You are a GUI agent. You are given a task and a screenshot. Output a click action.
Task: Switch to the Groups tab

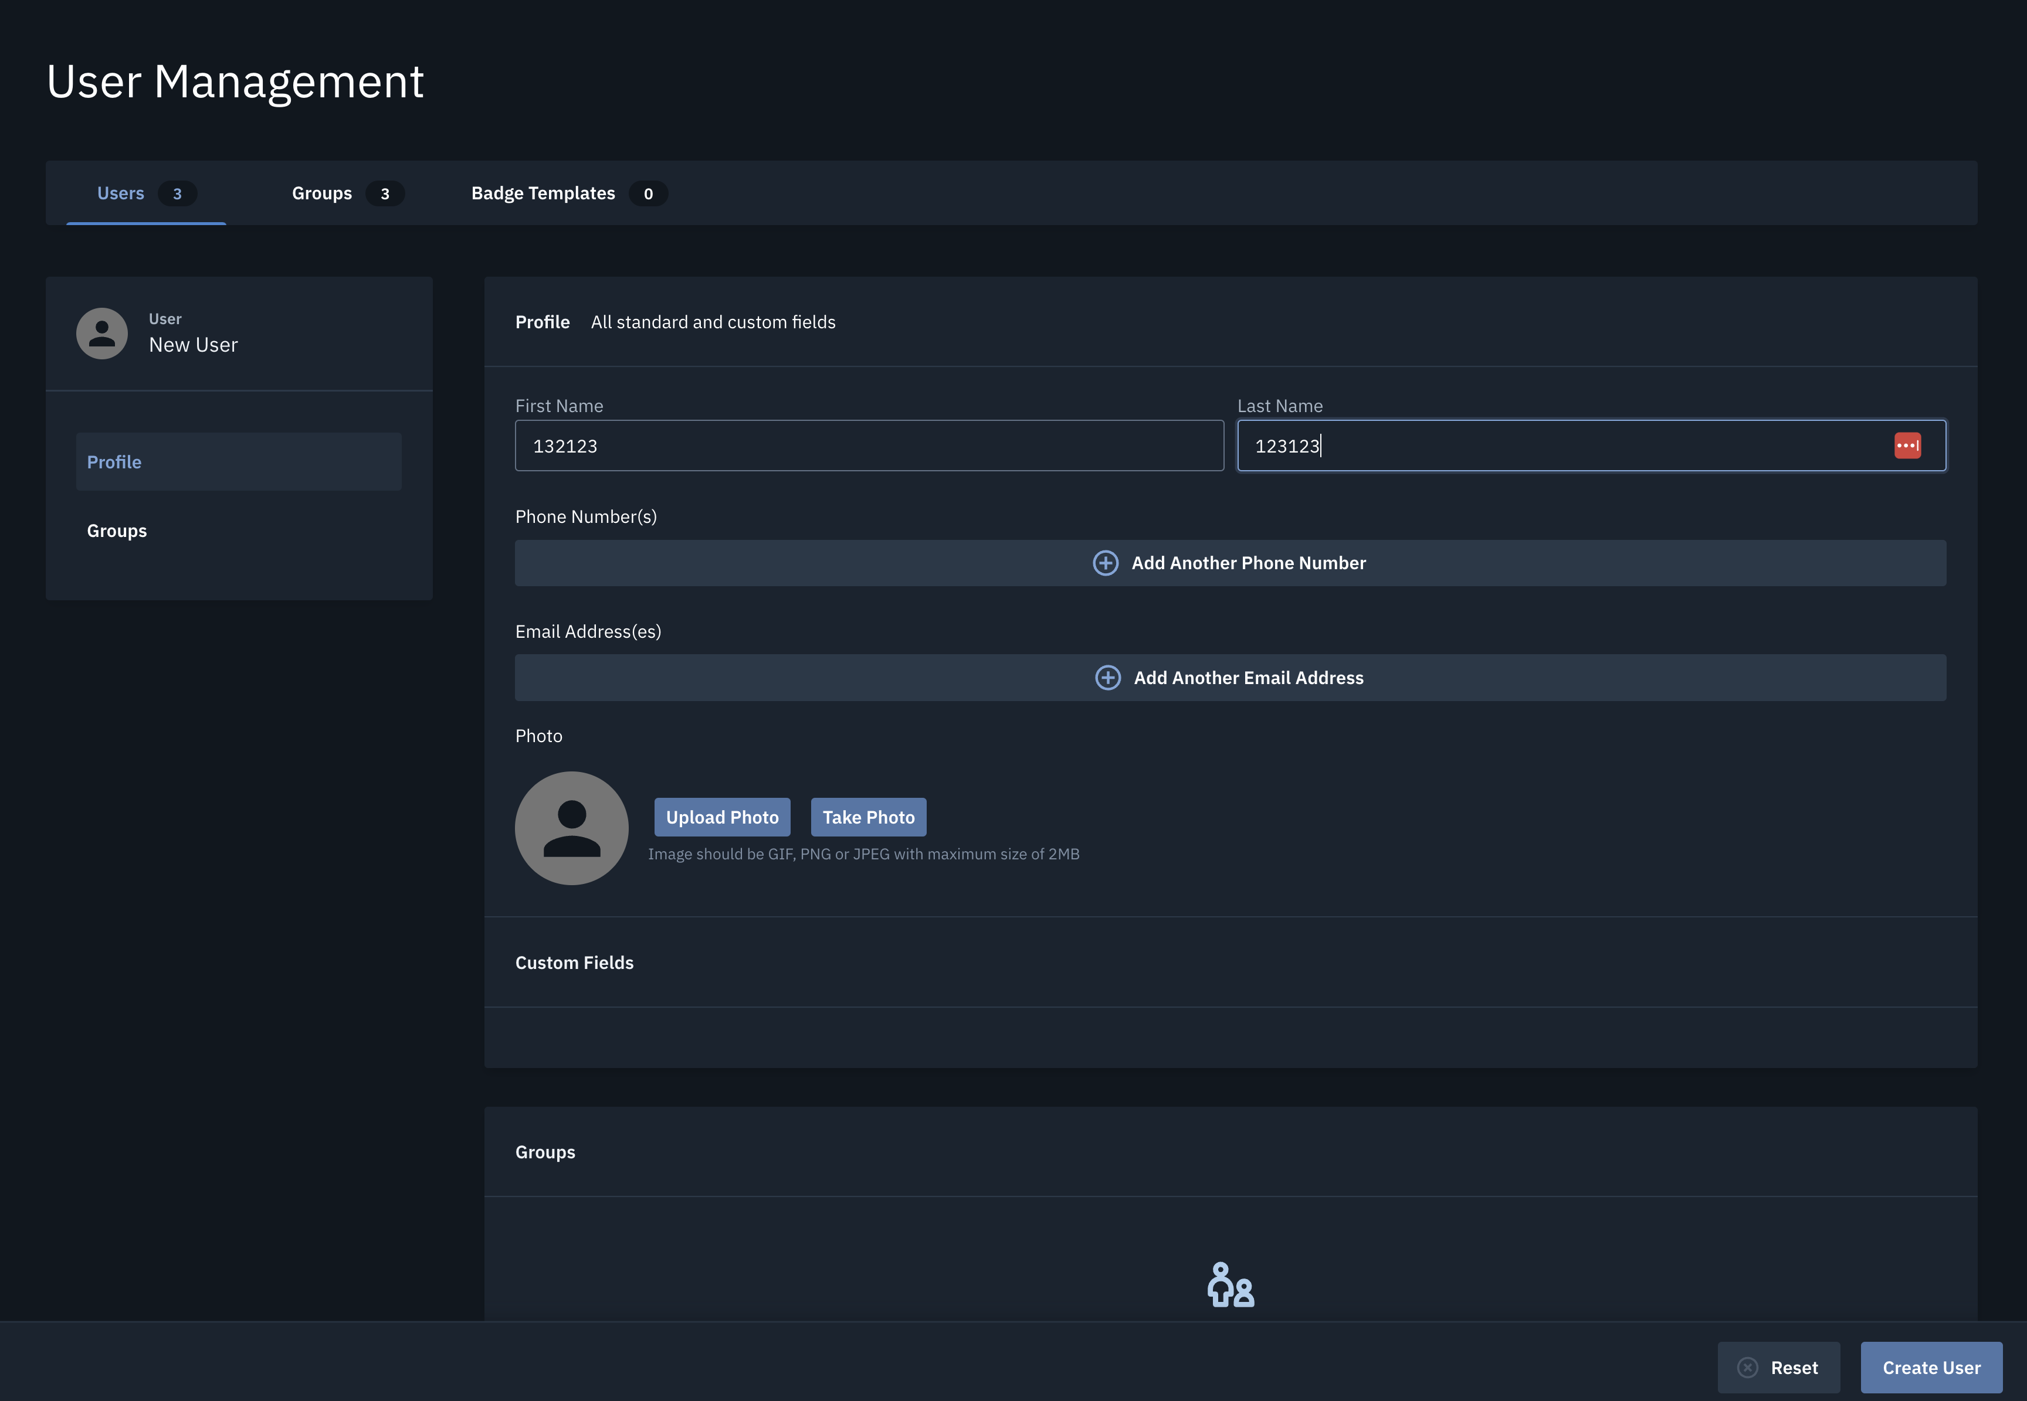click(x=323, y=193)
